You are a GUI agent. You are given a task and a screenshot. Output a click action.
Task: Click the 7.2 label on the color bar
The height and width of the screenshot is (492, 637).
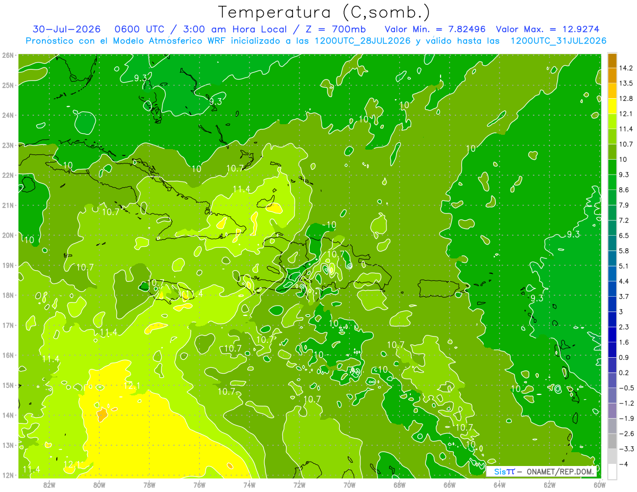[624, 220]
